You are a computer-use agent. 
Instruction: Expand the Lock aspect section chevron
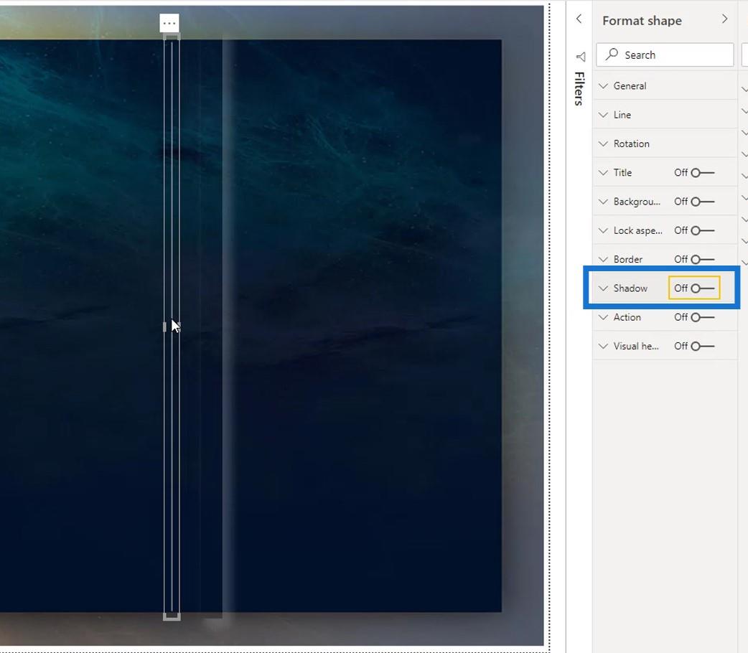click(604, 230)
